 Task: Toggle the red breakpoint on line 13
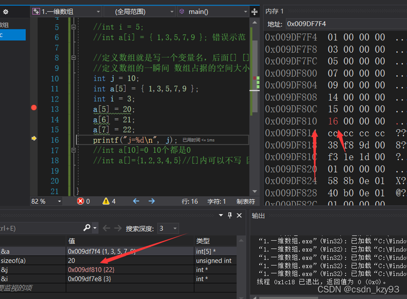[34, 108]
